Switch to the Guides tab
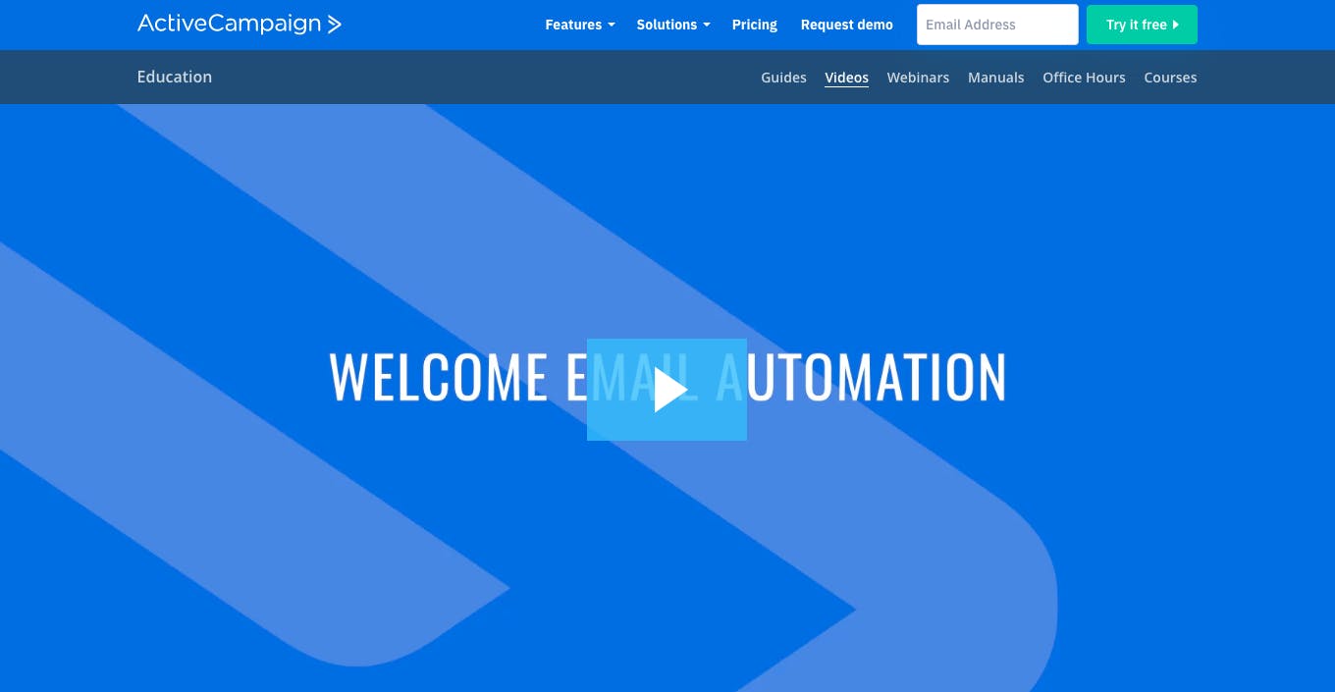The width and height of the screenshot is (1335, 692). tap(783, 78)
